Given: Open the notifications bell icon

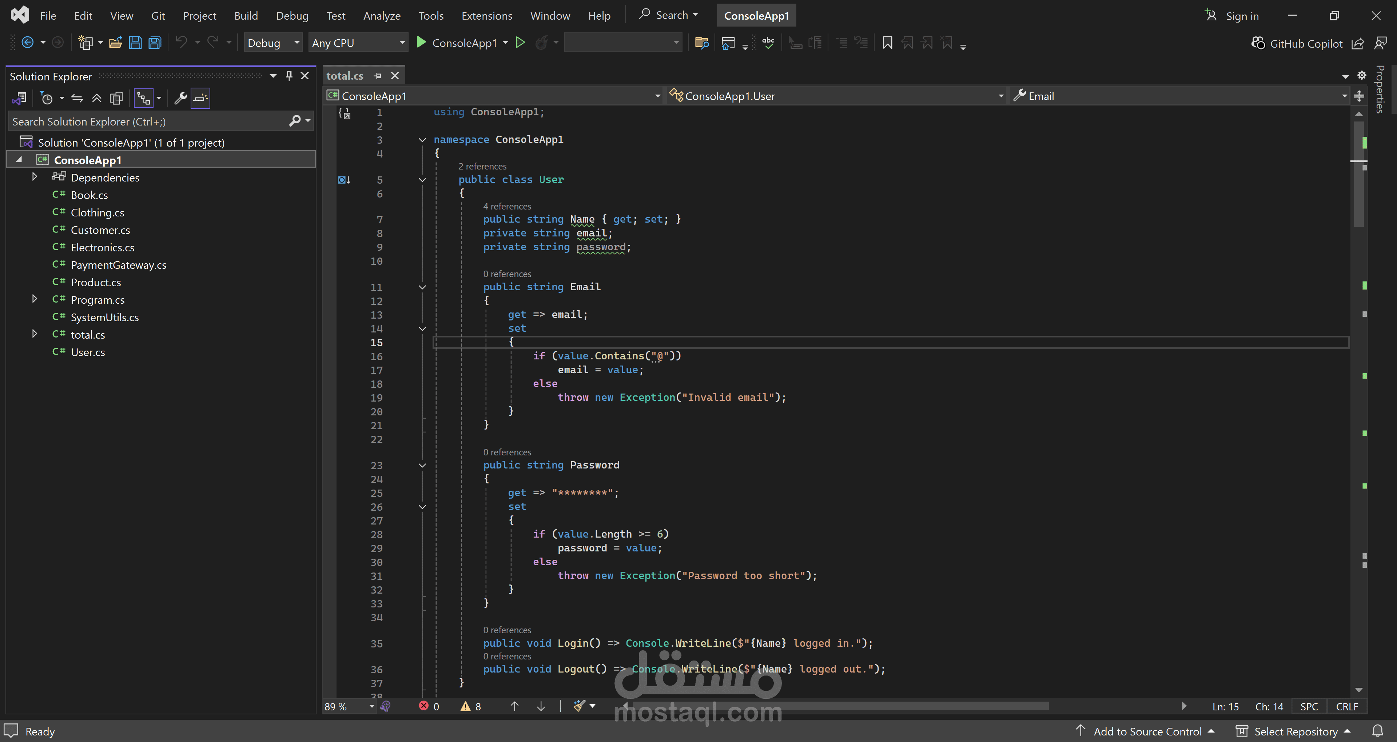Looking at the screenshot, I should (1377, 731).
